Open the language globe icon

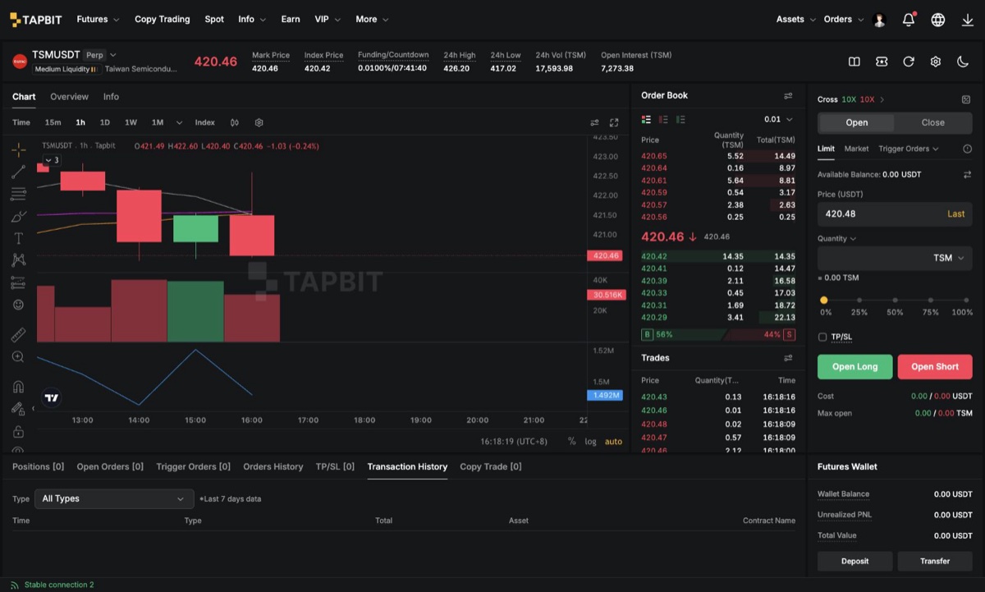(x=938, y=20)
